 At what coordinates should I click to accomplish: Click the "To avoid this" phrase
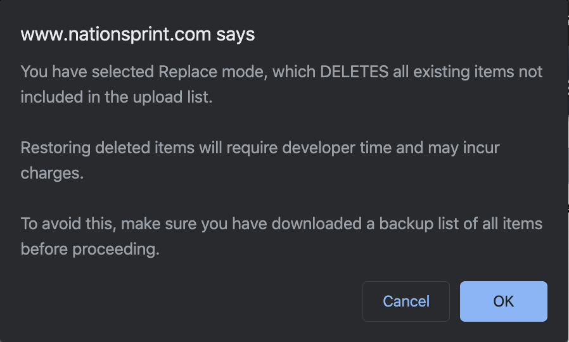pos(67,224)
